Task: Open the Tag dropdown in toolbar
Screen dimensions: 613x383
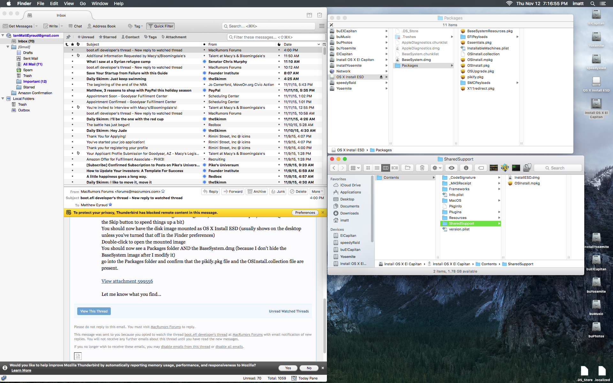Action: (135, 26)
